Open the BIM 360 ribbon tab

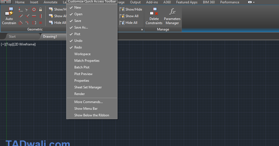click(x=209, y=2)
